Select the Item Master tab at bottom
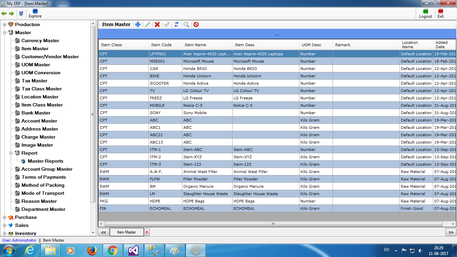 [126, 232]
